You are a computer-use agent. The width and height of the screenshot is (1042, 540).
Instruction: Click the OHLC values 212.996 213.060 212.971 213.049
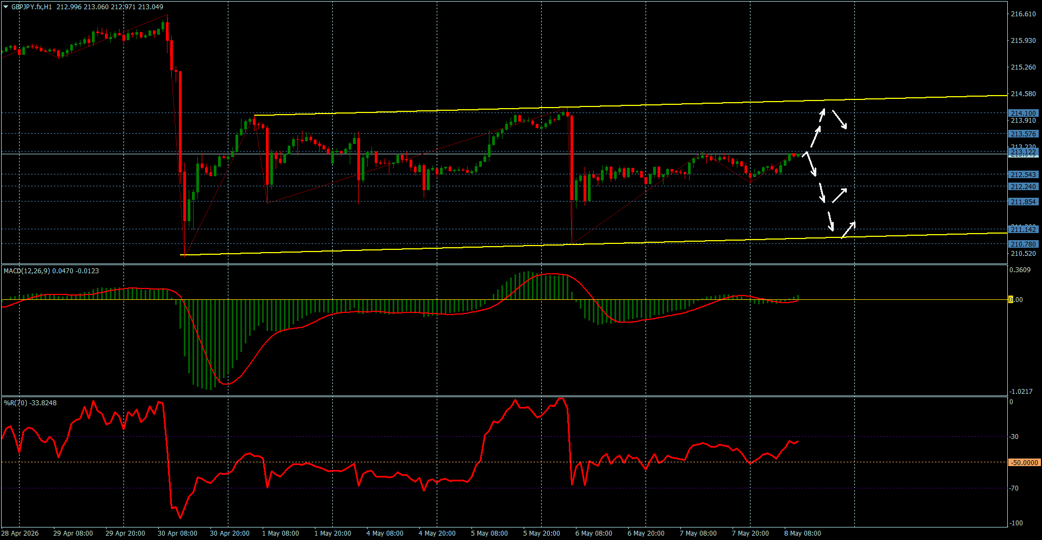[x=110, y=7]
